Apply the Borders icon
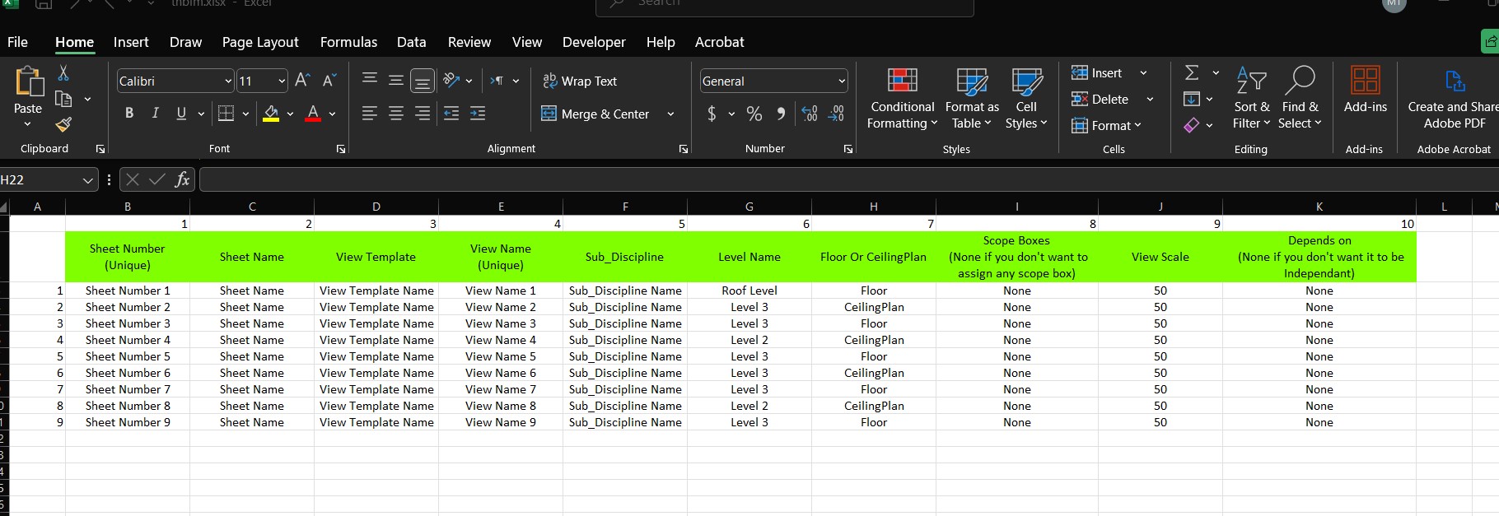The width and height of the screenshot is (1499, 516). (226, 114)
